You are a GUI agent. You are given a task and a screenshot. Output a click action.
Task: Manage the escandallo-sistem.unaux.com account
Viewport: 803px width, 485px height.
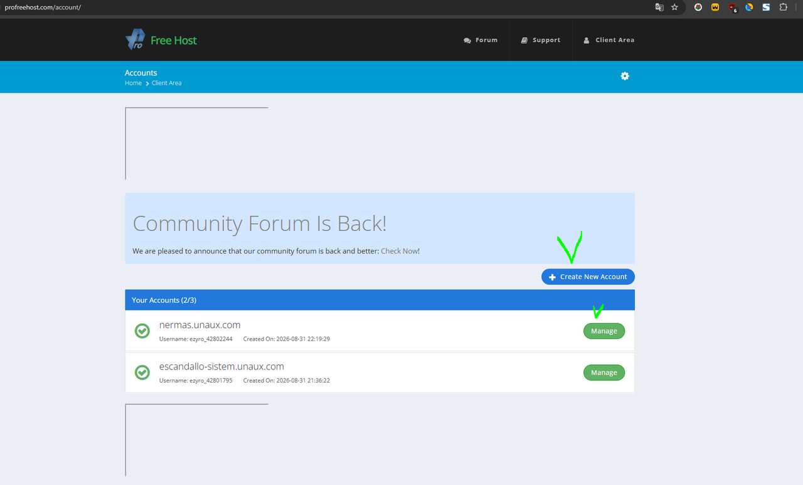click(604, 372)
